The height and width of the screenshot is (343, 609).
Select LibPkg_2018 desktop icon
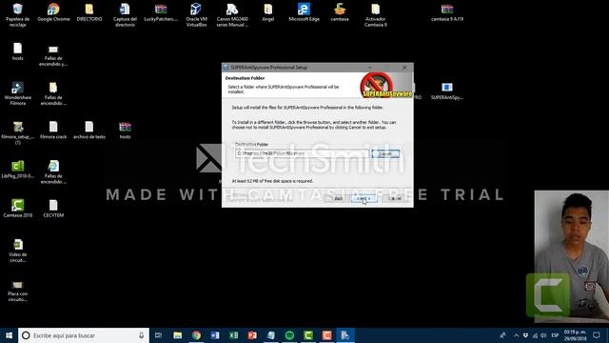(17, 170)
